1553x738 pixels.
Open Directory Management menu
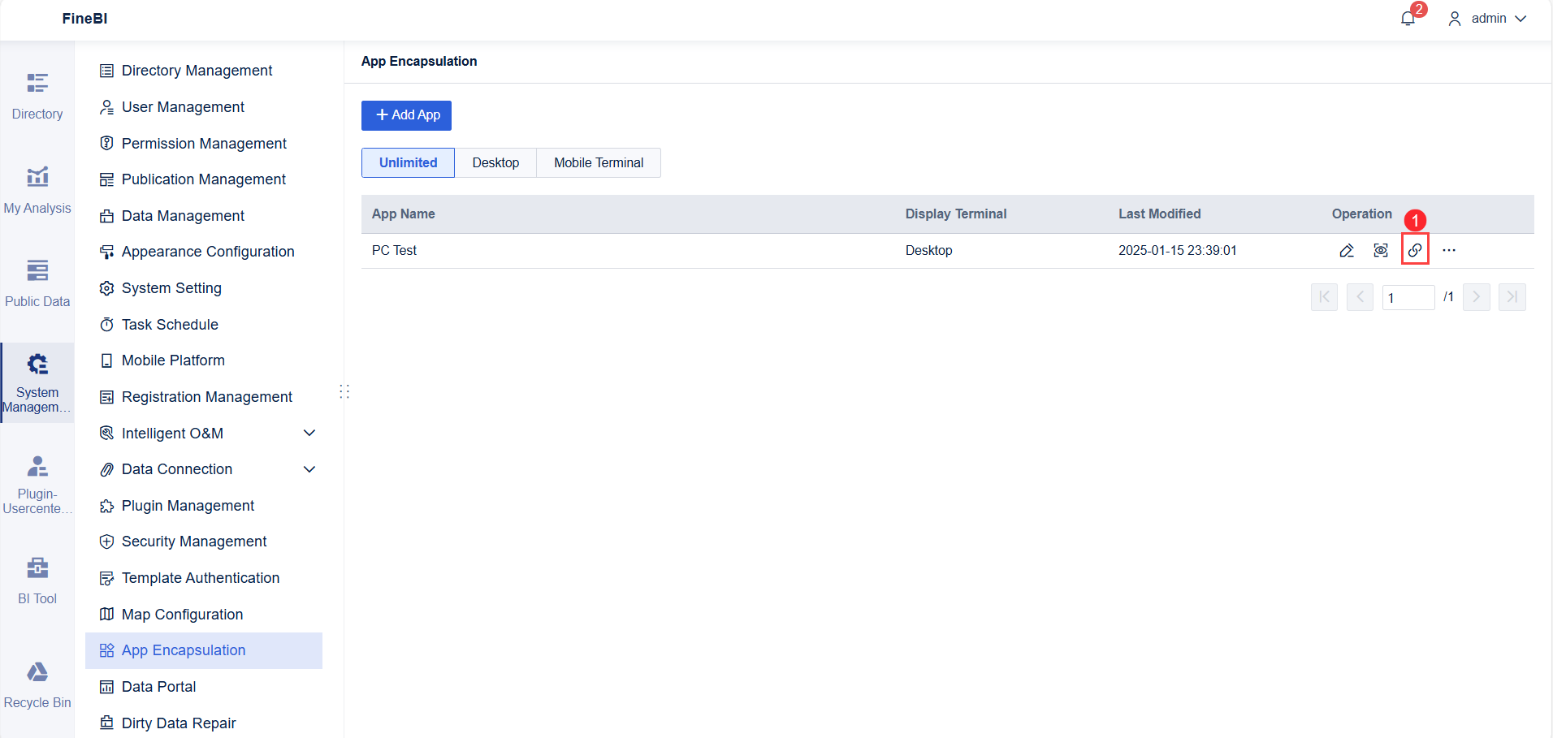tap(204, 71)
